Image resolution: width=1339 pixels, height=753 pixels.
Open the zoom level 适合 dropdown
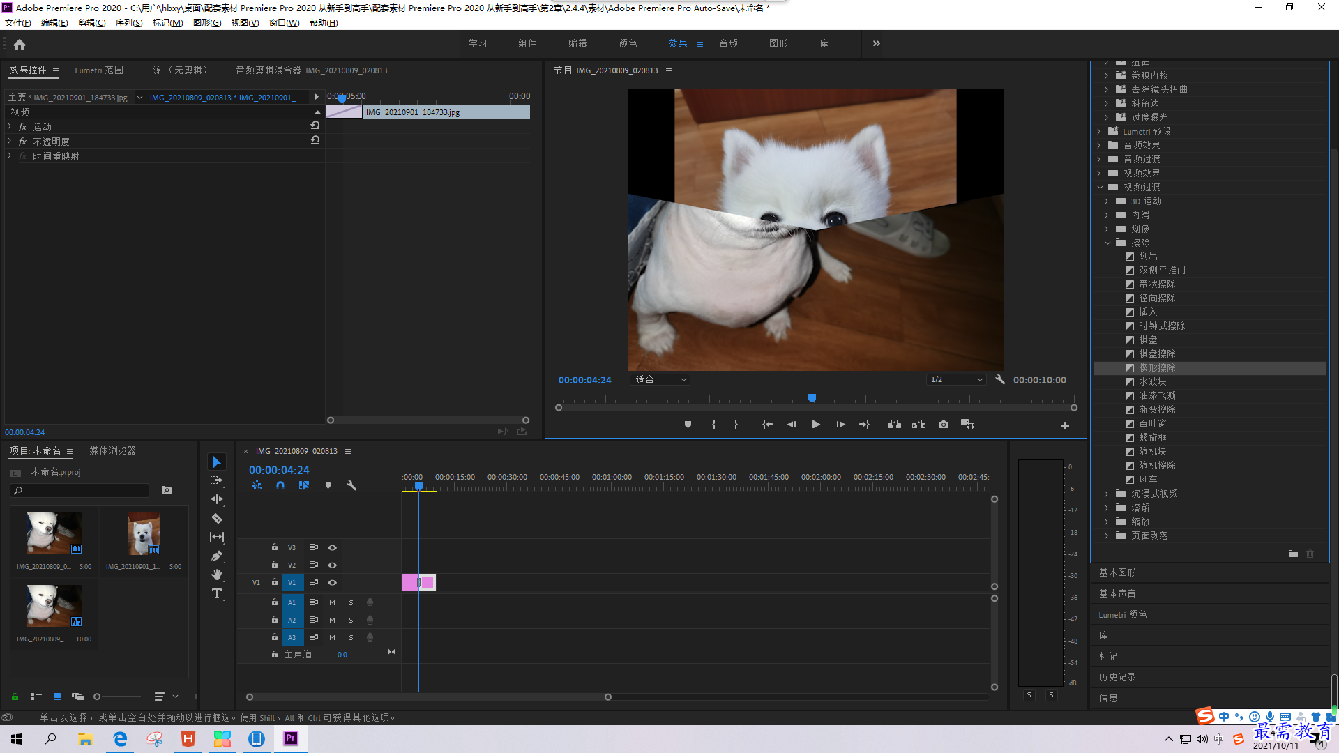(660, 380)
